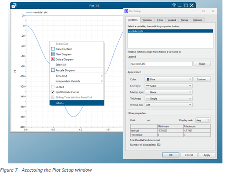Image resolution: width=232 pixels, height=179 pixels.
Task: Click the Rescale Diagram icon
Action: point(53,70)
